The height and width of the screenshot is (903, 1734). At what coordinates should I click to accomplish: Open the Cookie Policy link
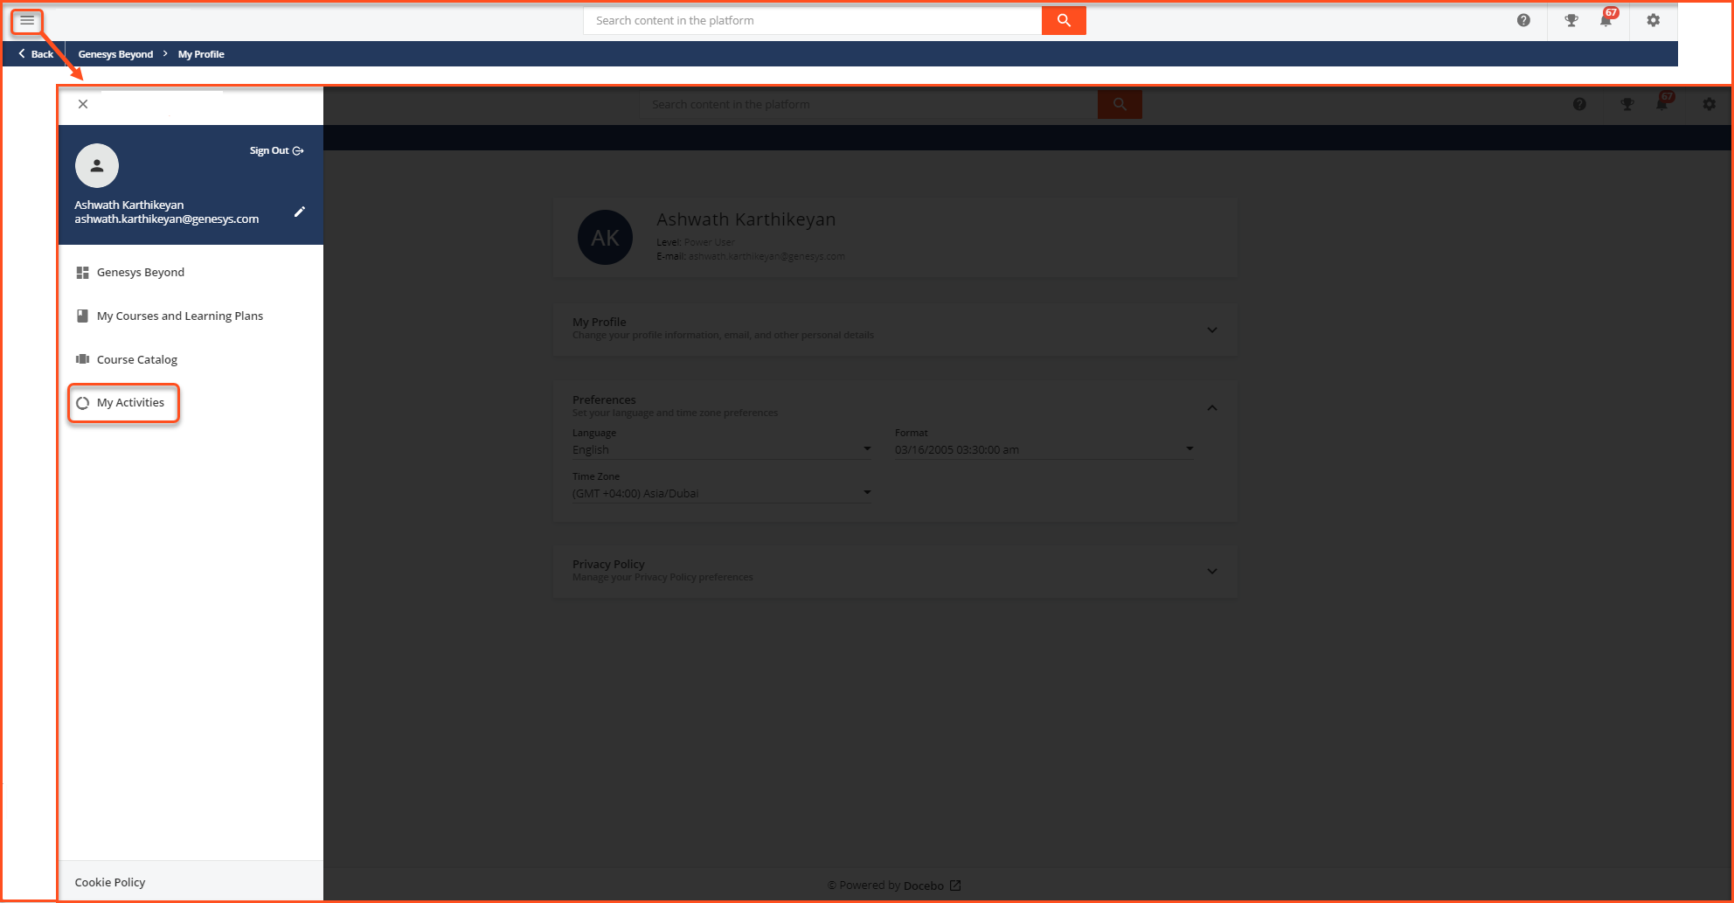click(110, 881)
